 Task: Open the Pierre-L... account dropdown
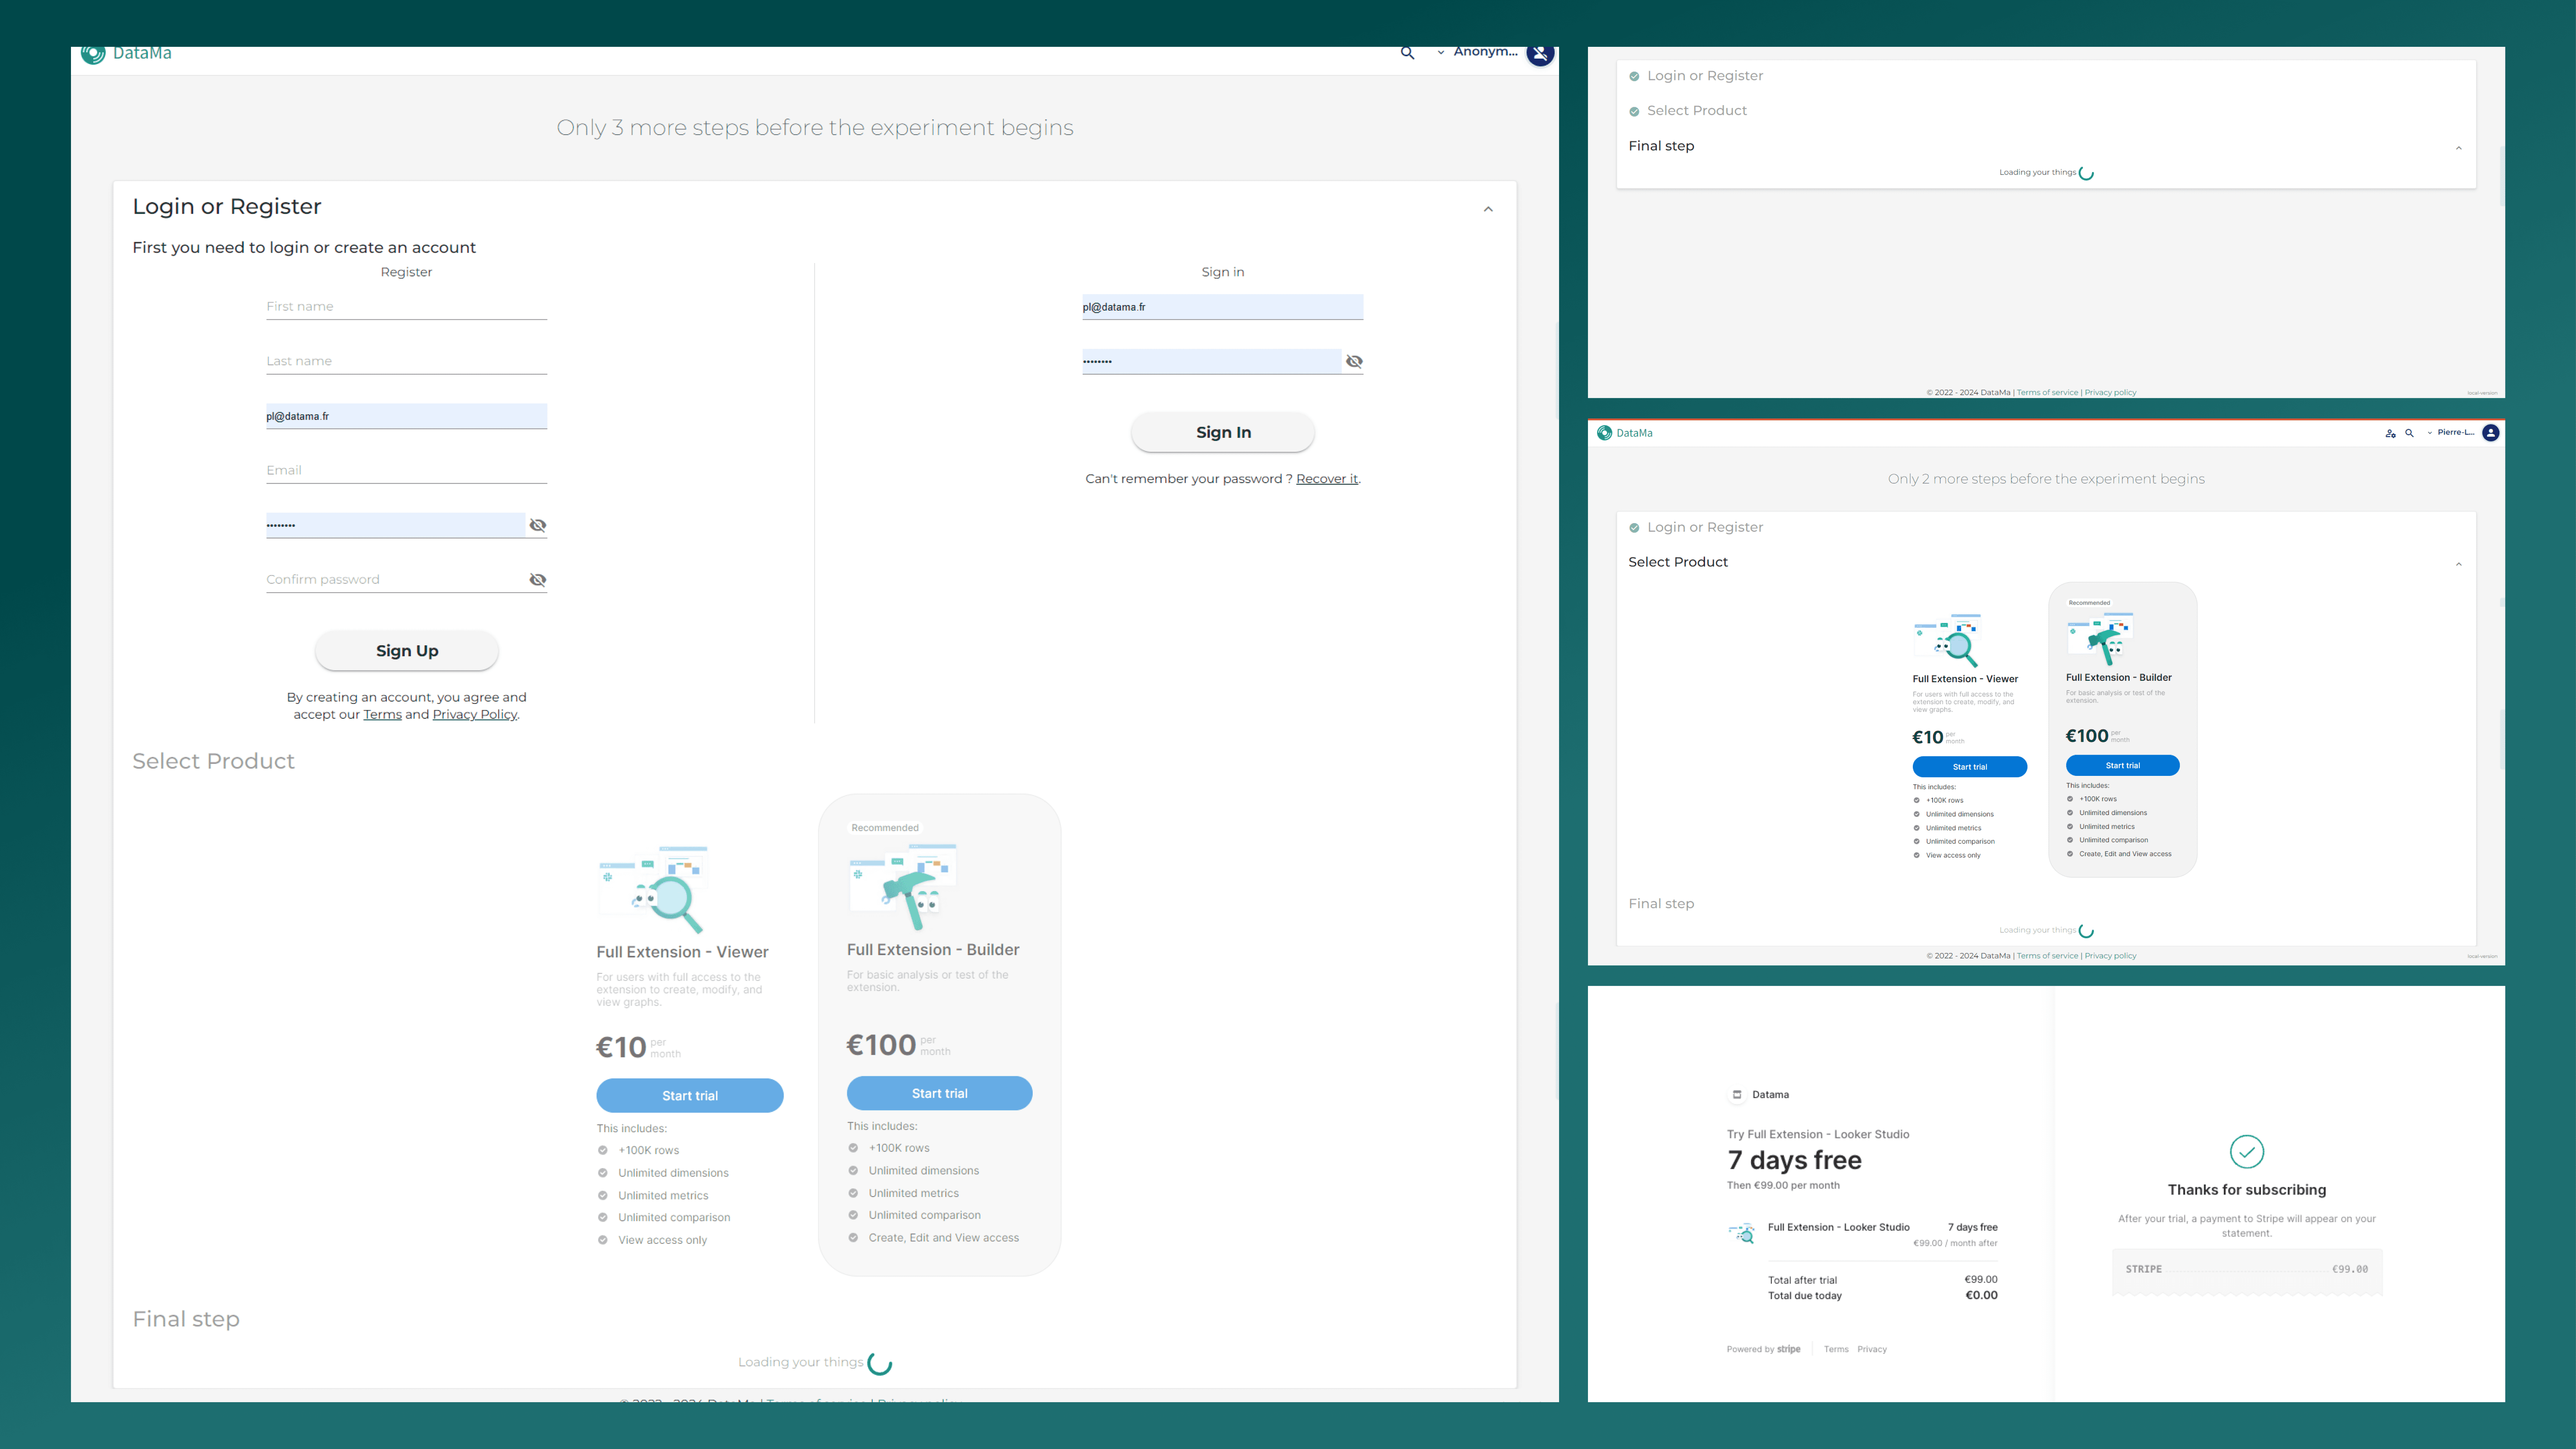point(2451,433)
